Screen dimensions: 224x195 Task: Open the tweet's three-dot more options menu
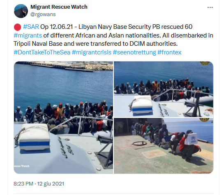[x=210, y=7]
